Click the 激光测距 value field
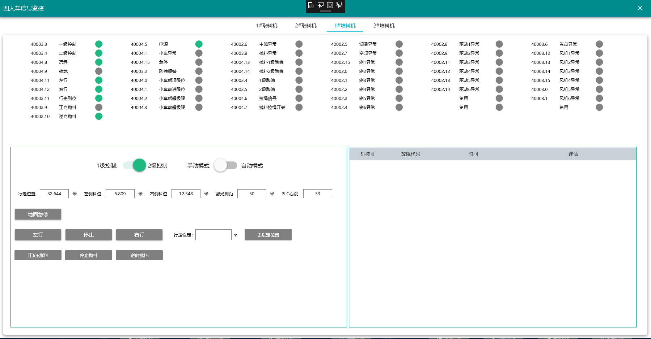 pos(252,194)
